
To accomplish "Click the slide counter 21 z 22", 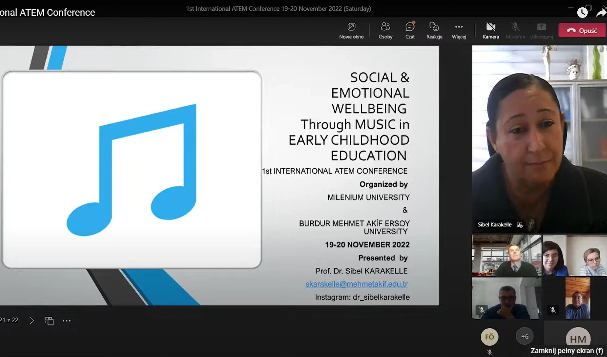I will (x=9, y=320).
